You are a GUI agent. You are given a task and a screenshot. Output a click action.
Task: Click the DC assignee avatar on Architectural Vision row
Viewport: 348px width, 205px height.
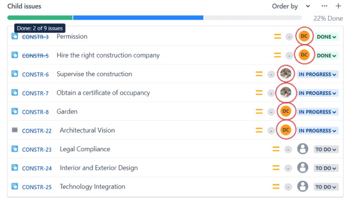[286, 130]
